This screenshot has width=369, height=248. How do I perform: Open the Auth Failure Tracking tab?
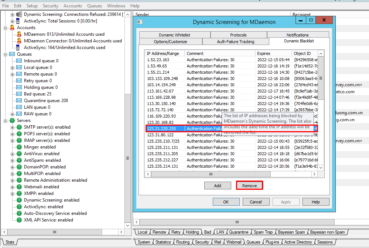pyautogui.click(x=236, y=42)
